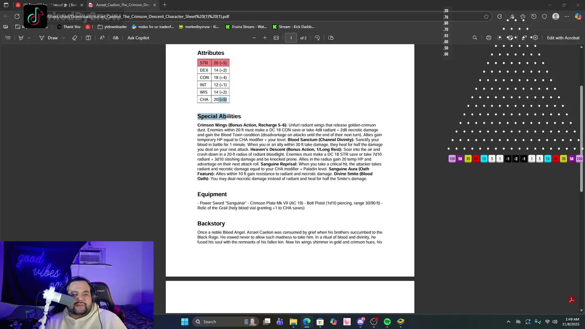Select the Add text tool

pyautogui.click(x=88, y=38)
